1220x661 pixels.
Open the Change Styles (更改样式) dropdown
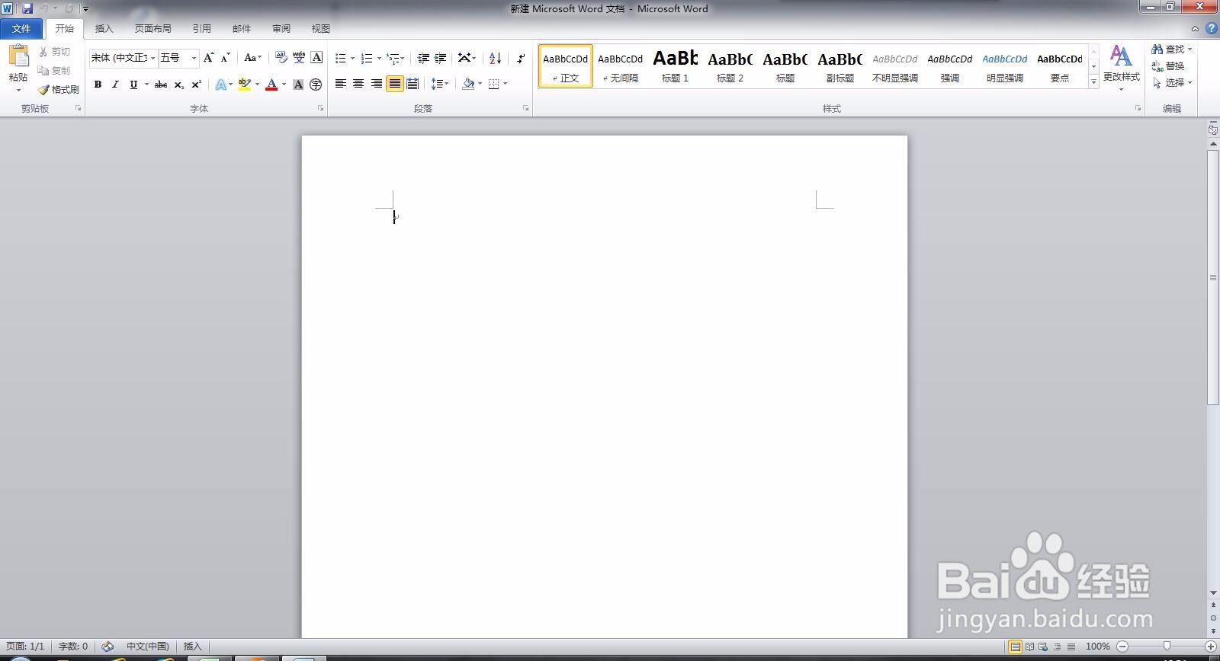click(1121, 69)
